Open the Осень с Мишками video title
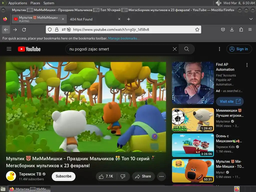This screenshot has width=256, height=192. (x=229, y=138)
